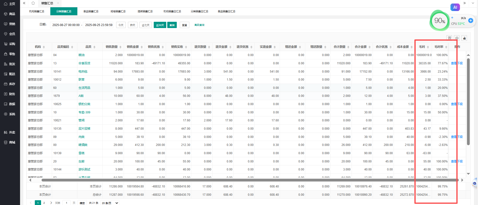
Task: Switch to 规格销售汇总 tab
Action: click(x=118, y=11)
